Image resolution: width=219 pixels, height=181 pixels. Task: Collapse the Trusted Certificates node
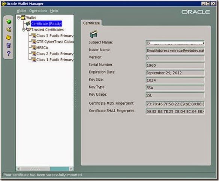(x=24, y=30)
